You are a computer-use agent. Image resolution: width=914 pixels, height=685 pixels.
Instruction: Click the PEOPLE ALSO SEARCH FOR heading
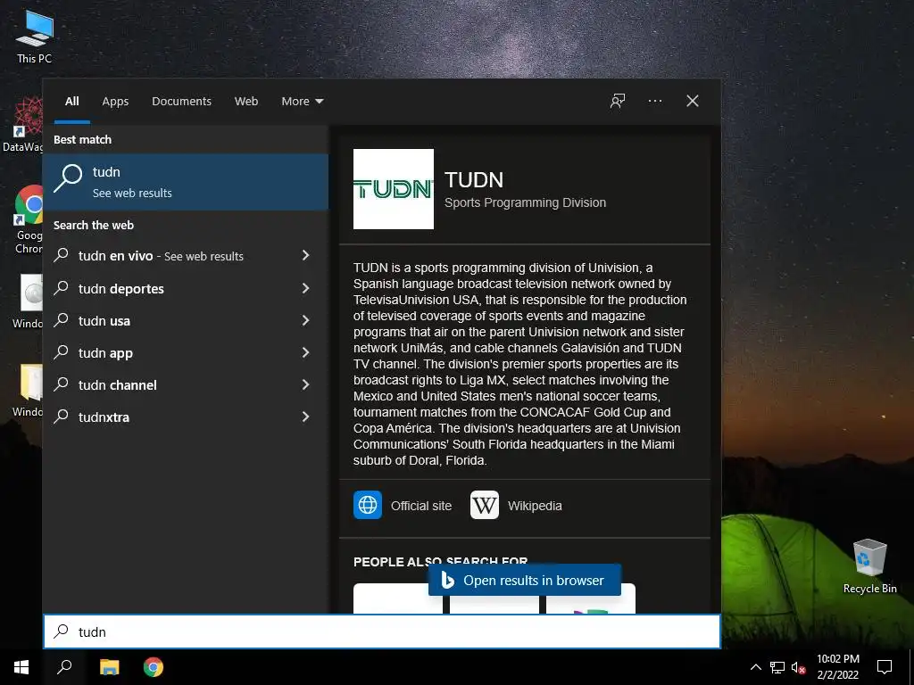pos(440,562)
